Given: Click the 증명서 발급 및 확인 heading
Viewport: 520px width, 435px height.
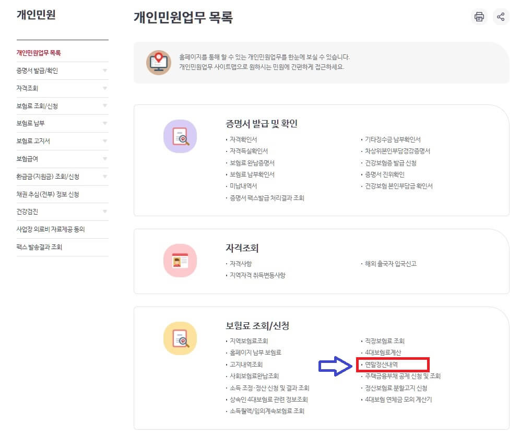Looking at the screenshot, I should [262, 124].
